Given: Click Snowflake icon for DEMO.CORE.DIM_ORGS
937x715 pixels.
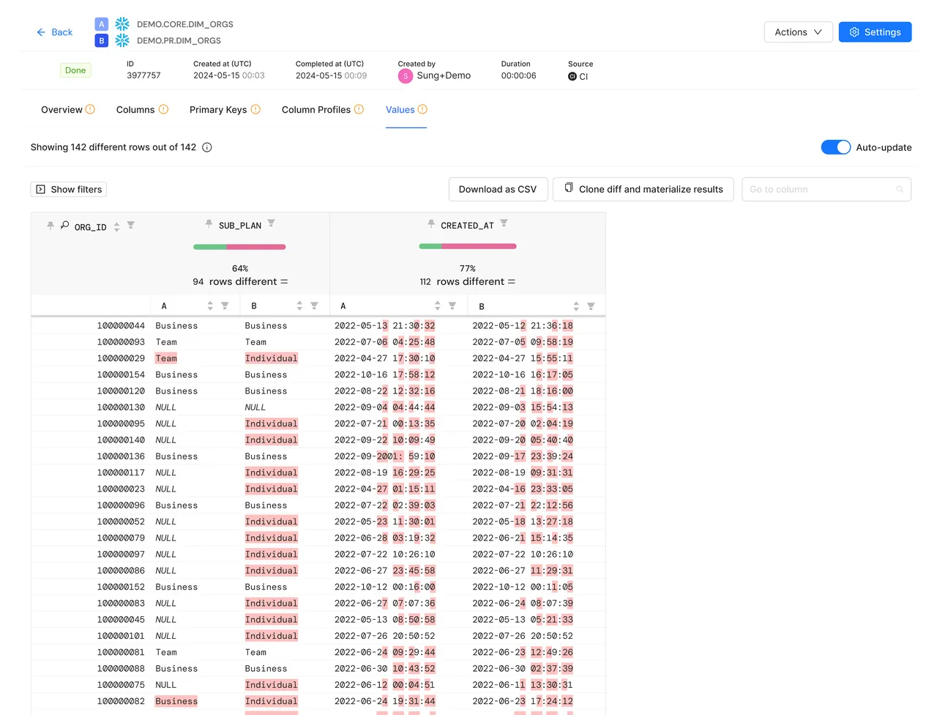Looking at the screenshot, I should [x=122, y=24].
